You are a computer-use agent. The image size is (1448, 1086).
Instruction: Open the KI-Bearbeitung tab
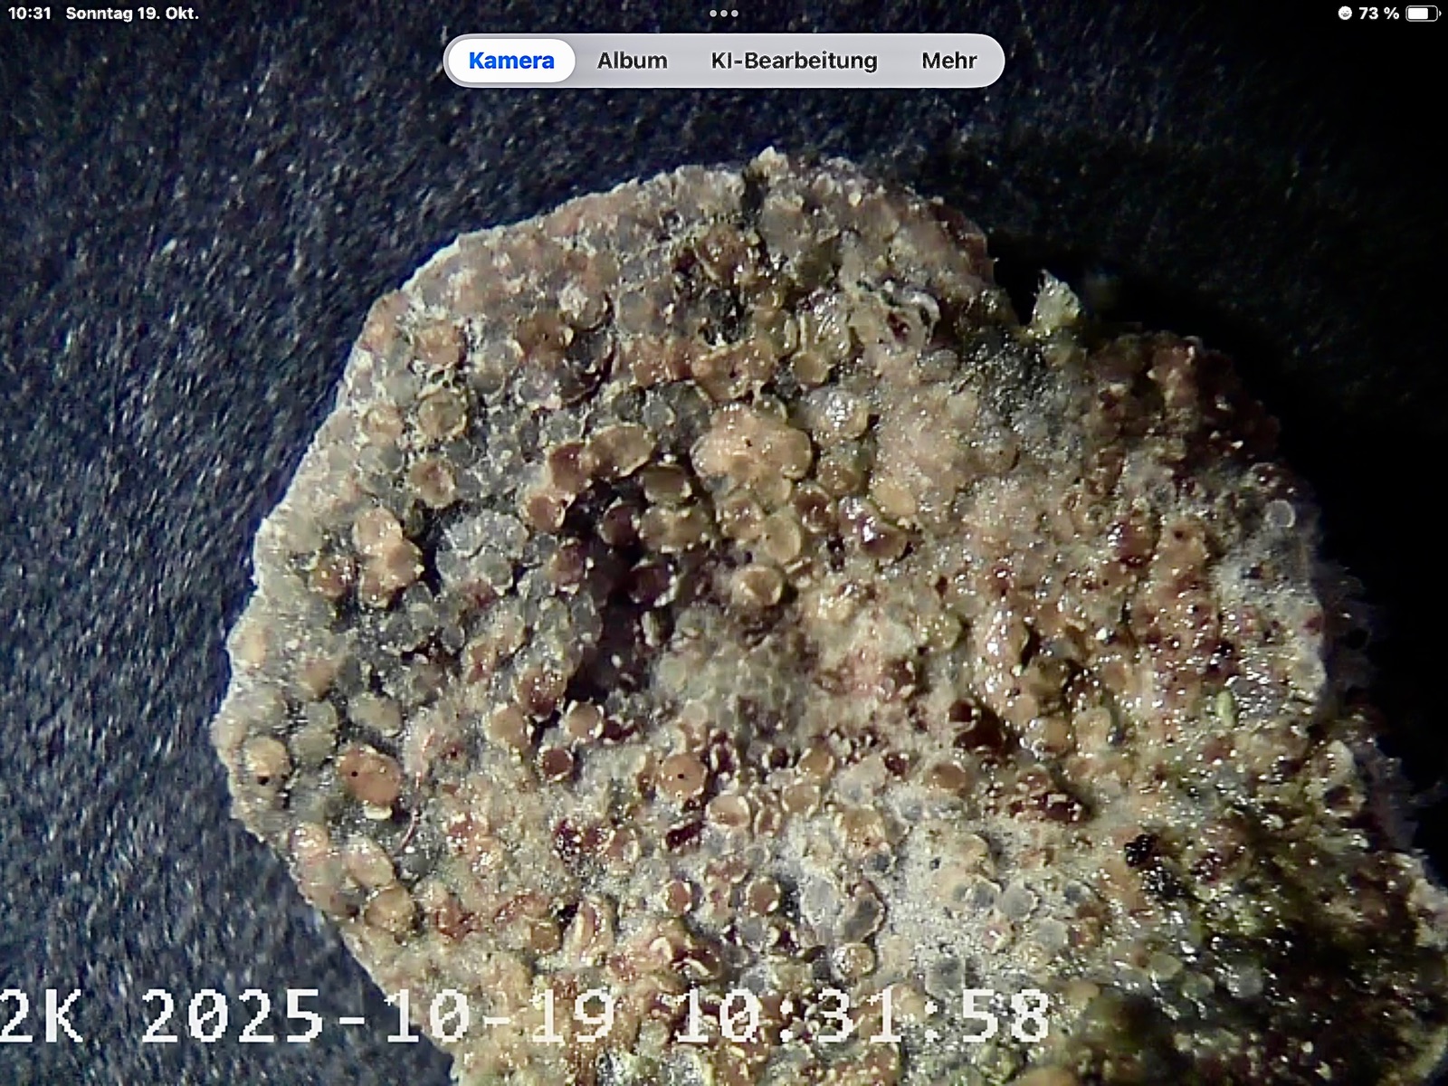click(x=794, y=61)
